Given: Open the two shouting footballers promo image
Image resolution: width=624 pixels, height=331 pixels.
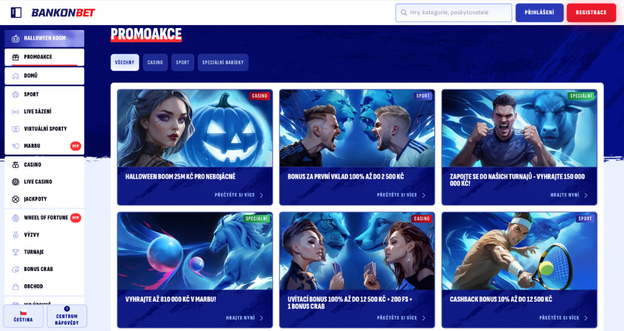Looking at the screenshot, I should point(357,128).
